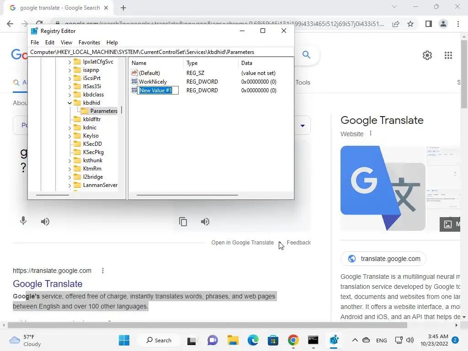Screen dimensions: 468x351
Task: Click the New Value #1 DWORD icon
Action: point(134,90)
